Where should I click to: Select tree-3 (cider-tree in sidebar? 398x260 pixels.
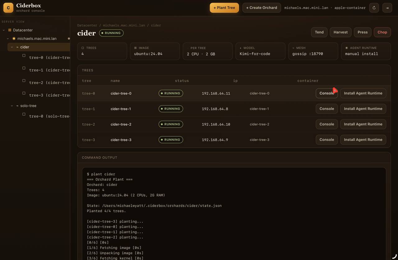(49, 95)
